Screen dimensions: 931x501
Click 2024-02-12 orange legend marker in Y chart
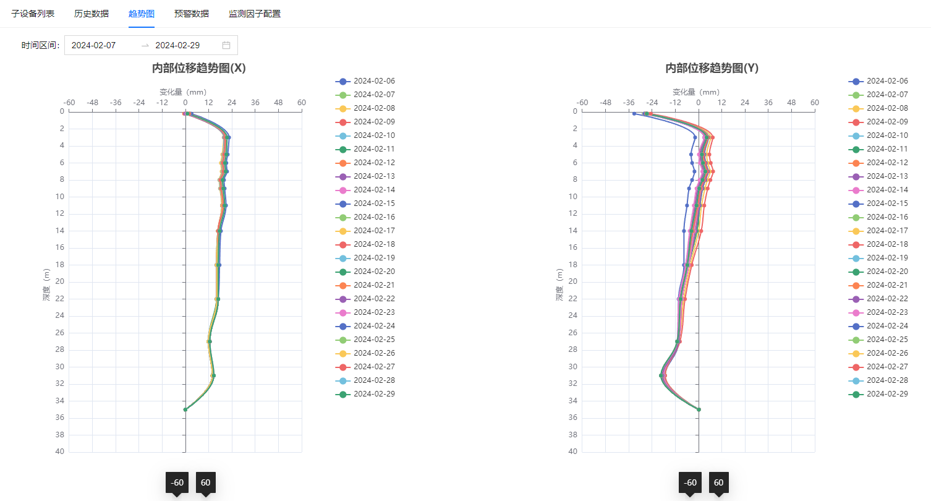856,163
